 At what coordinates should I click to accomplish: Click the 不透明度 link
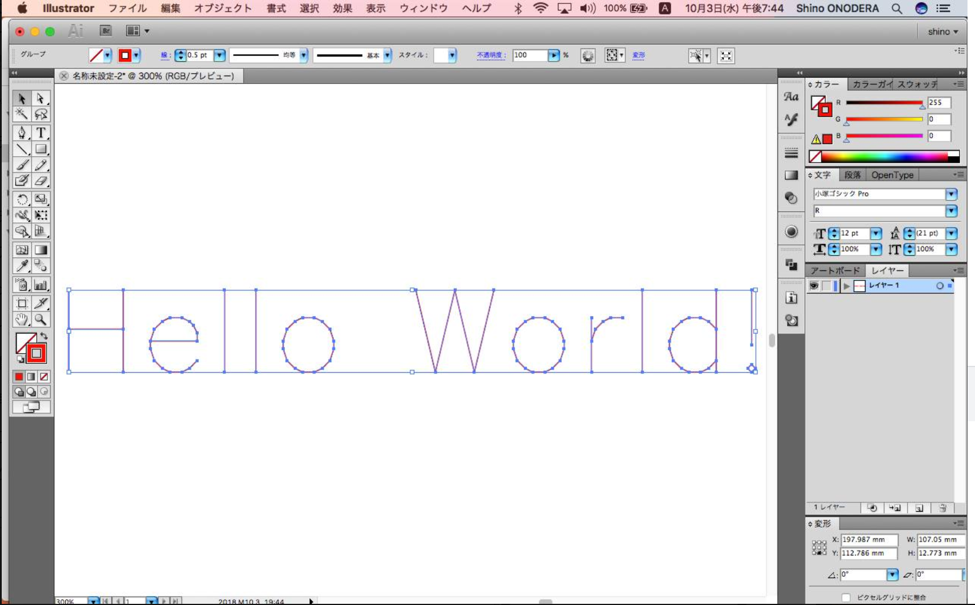(490, 55)
